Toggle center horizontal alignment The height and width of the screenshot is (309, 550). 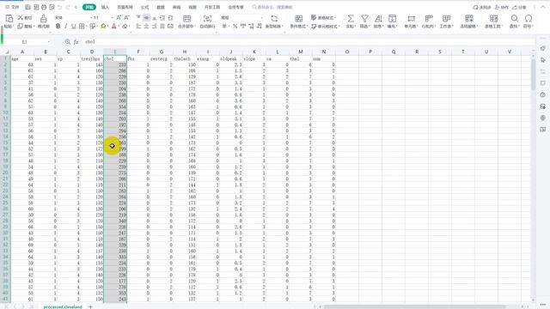146,27
